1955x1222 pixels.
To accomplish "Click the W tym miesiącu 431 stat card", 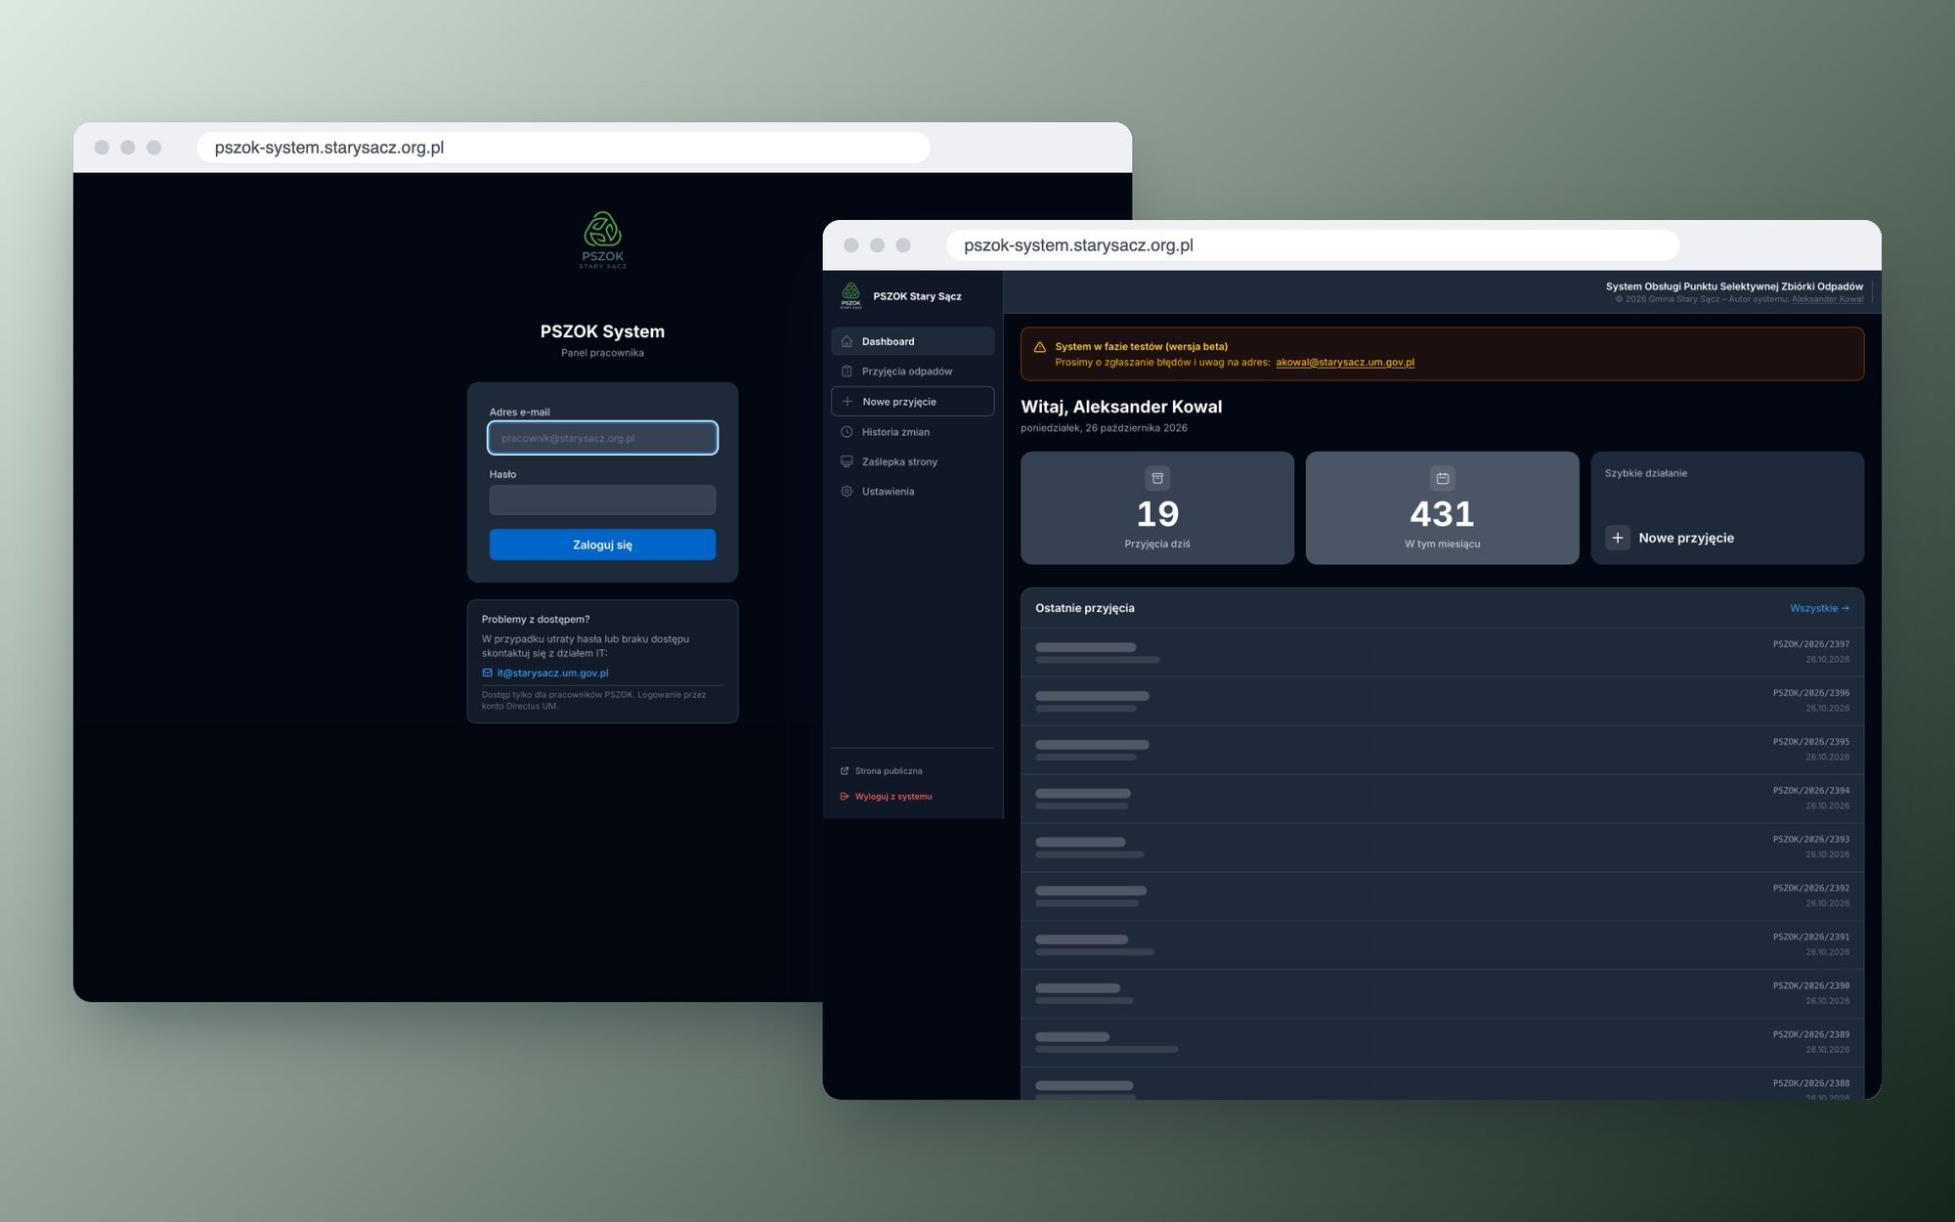I will [x=1443, y=507].
